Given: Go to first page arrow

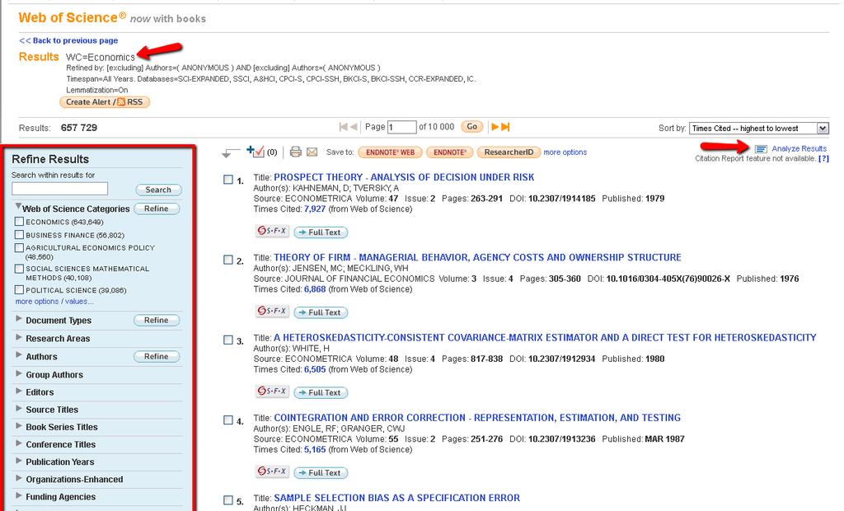Looking at the screenshot, I should 344,127.
